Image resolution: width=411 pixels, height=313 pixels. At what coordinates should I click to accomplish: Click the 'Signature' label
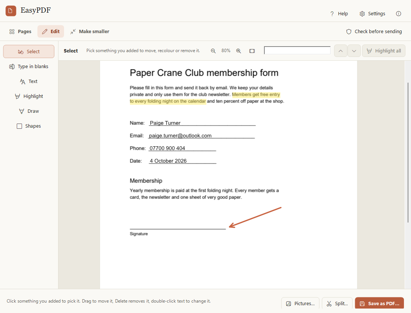(x=138, y=234)
